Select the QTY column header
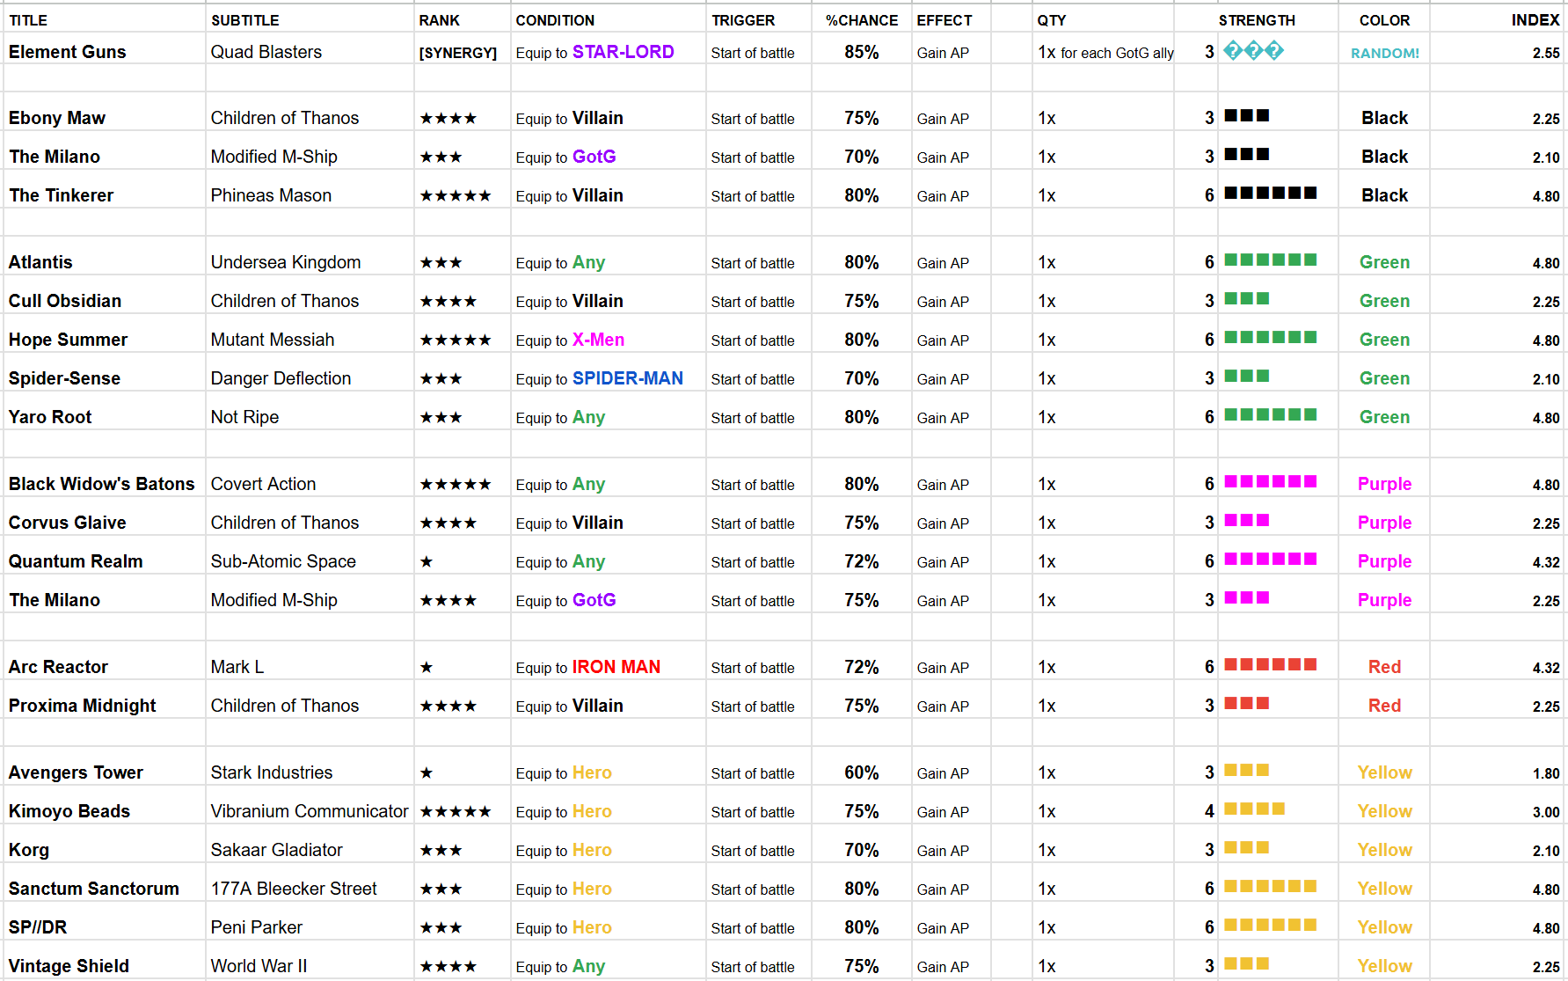This screenshot has width=1568, height=981. [x=1052, y=20]
